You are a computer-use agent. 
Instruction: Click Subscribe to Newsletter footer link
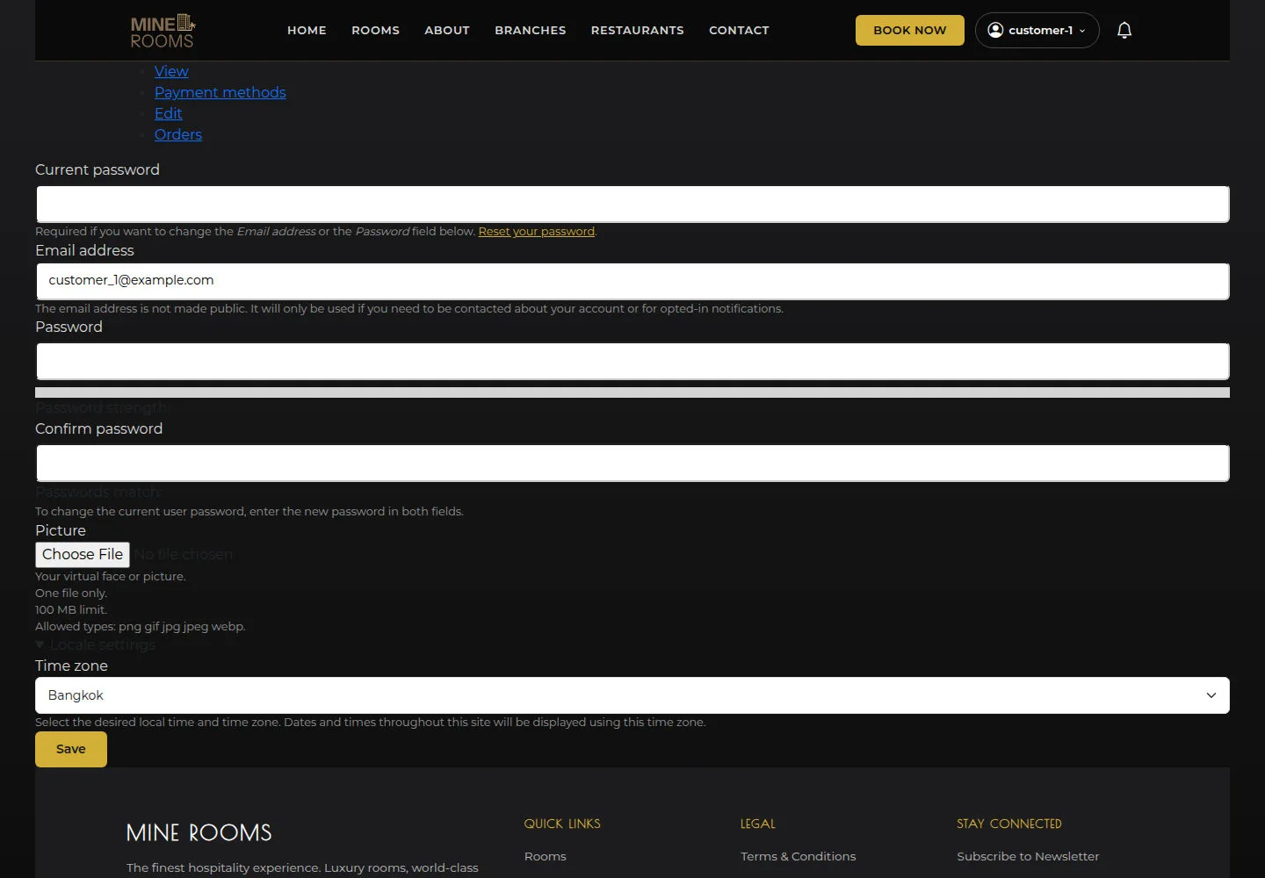click(1028, 857)
